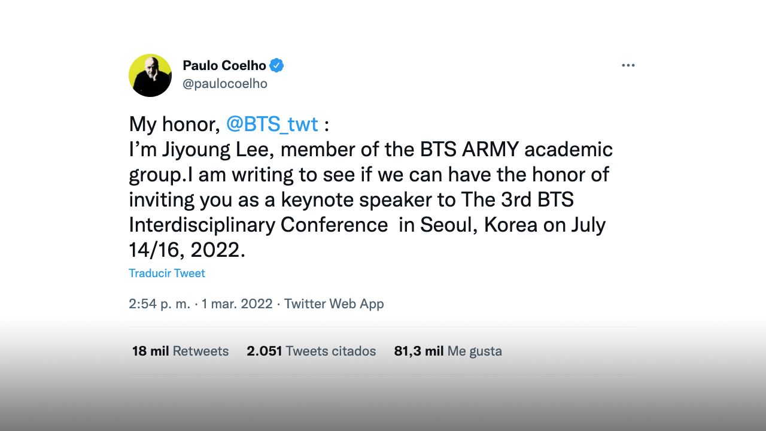Image resolution: width=766 pixels, height=431 pixels.
Task: Click the 2:54 p. m. timestamp
Action: tap(159, 303)
